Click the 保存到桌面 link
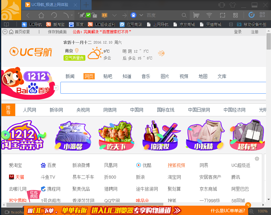Image resolution: width=271 pixels, height=215 pixels. (x=57, y=32)
